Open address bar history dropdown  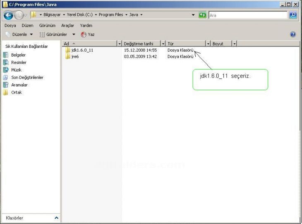pos(193,15)
